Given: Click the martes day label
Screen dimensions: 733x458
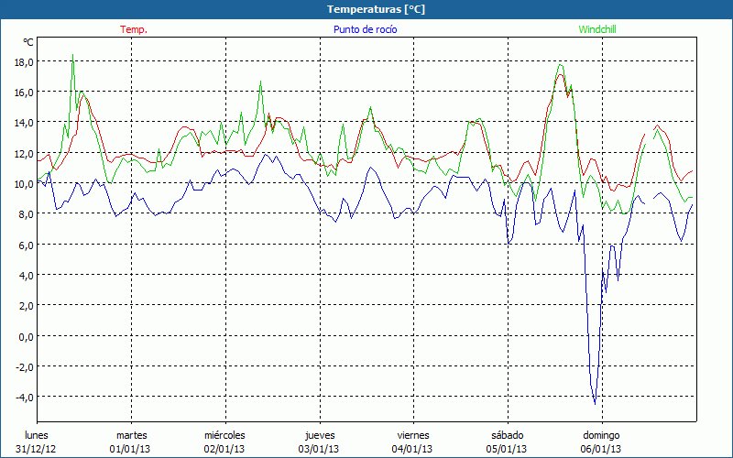Looking at the screenshot, I should (x=132, y=435).
